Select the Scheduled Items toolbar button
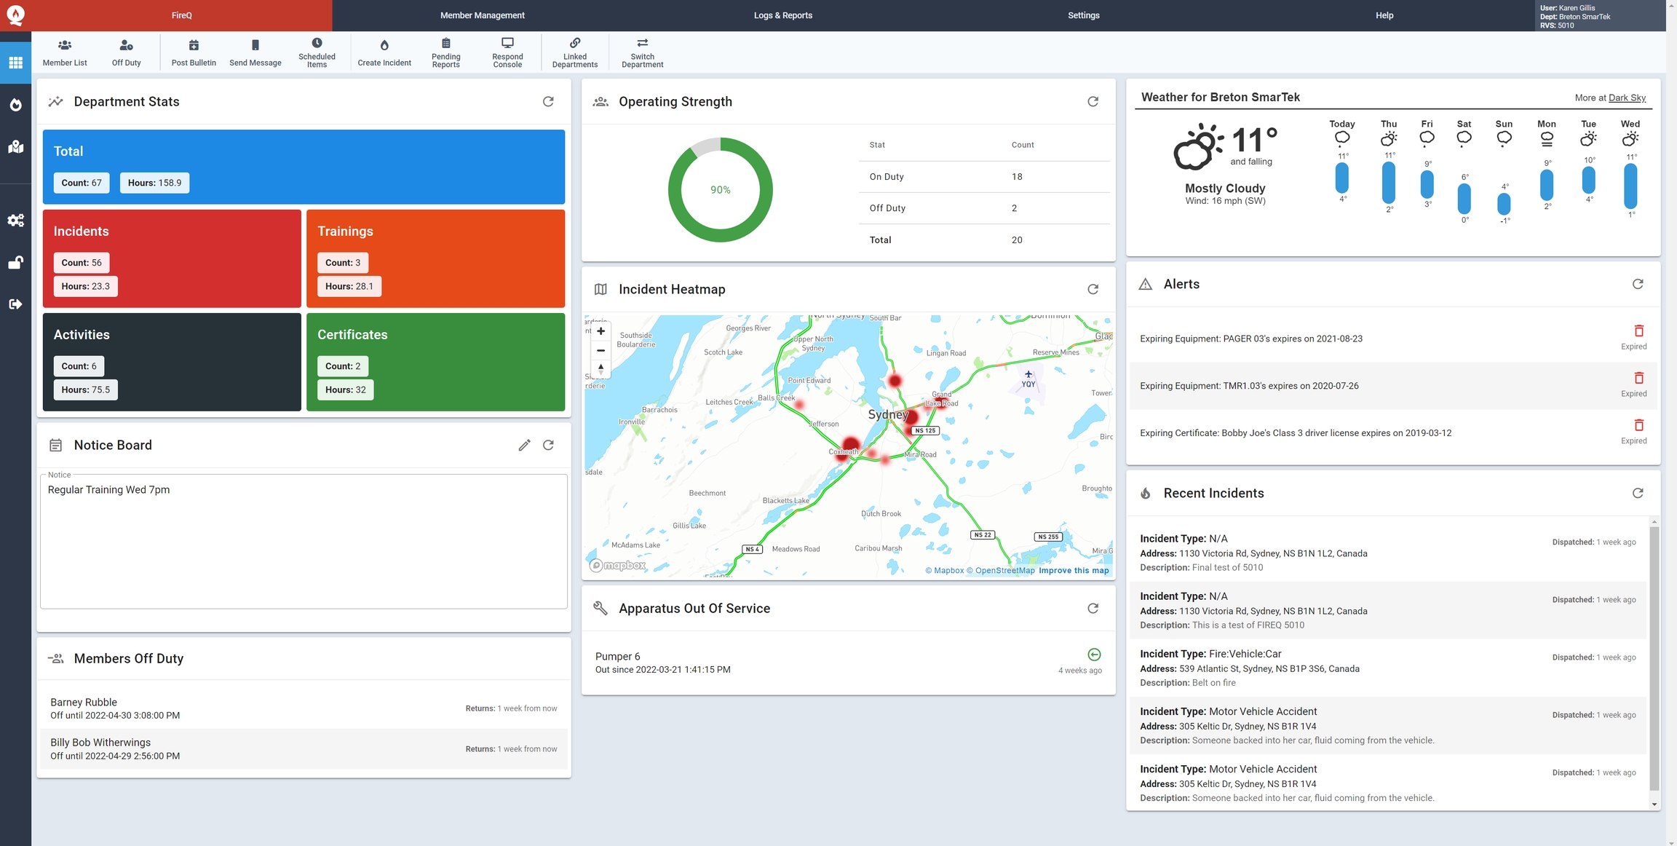Image resolution: width=1677 pixels, height=846 pixels. point(317,52)
